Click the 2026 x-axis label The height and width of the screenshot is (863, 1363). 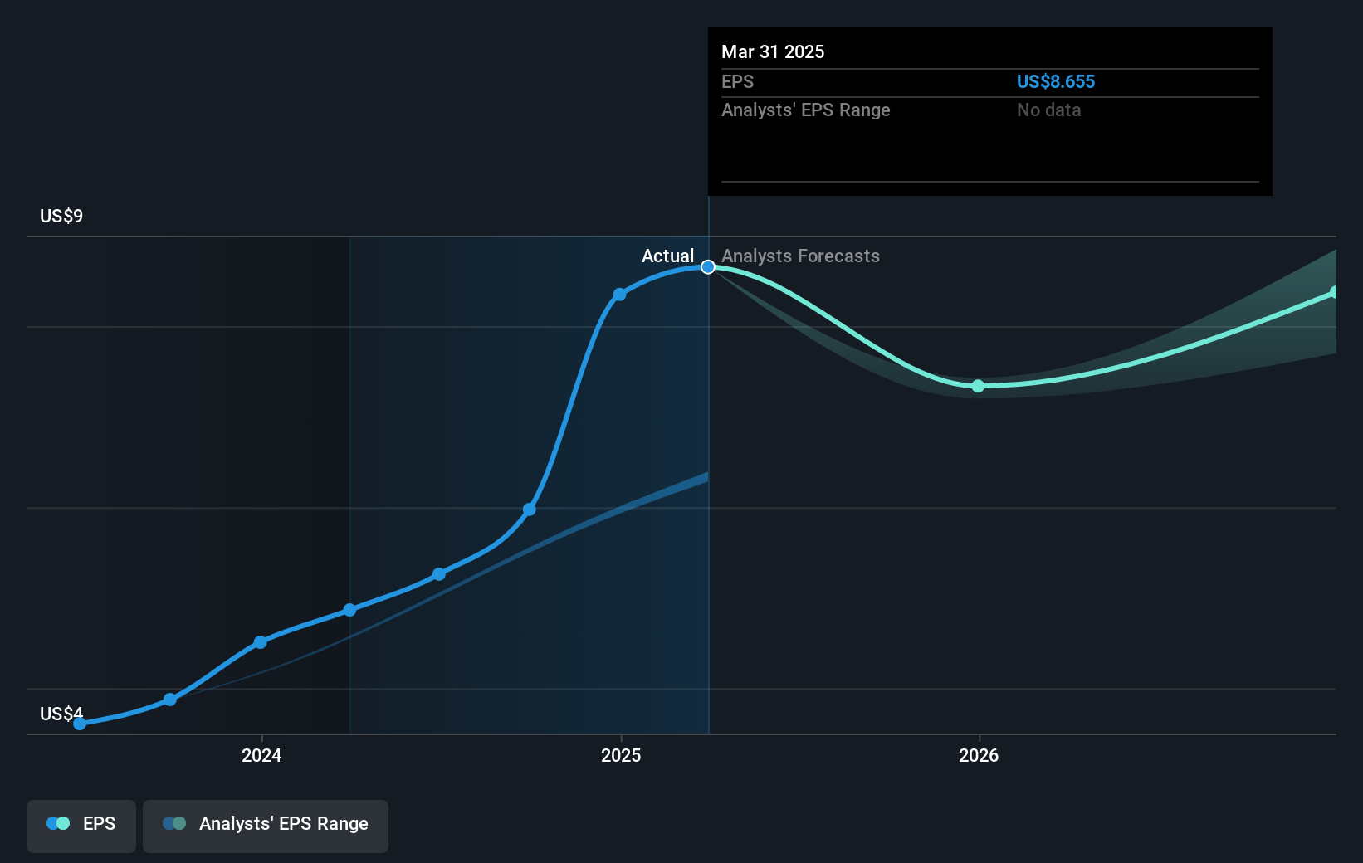[x=979, y=755]
